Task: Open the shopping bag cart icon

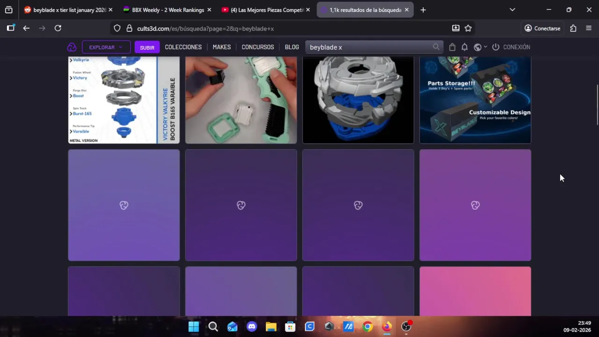Action: click(452, 47)
